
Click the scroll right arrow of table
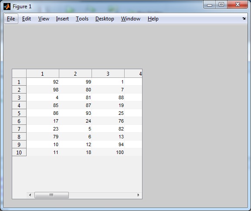tap(139, 195)
